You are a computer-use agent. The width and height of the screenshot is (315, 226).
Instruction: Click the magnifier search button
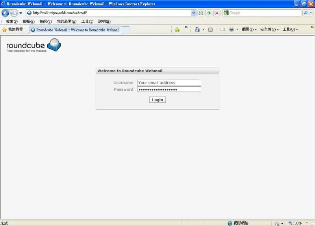point(306,13)
